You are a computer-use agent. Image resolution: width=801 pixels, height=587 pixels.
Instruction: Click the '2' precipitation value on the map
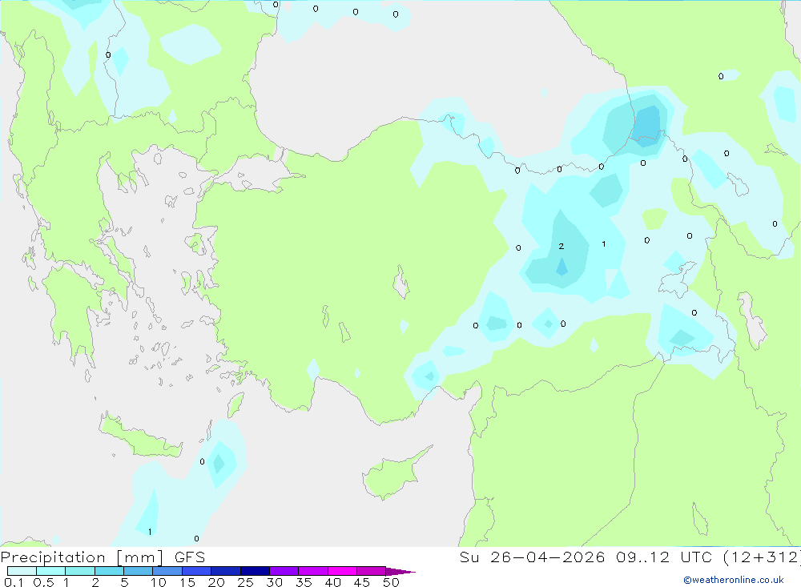click(561, 246)
